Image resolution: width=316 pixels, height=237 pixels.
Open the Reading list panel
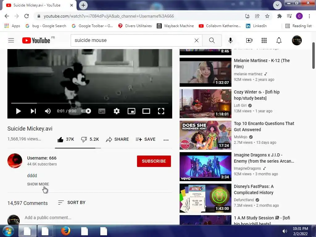[x=298, y=26]
